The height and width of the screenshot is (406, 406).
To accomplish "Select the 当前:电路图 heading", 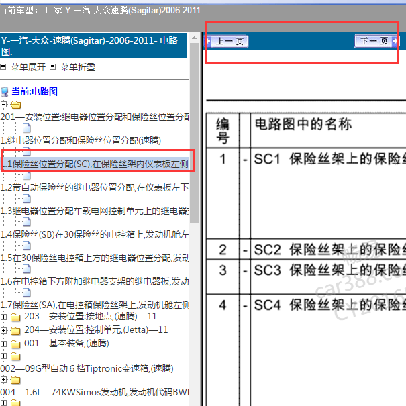I will (x=34, y=91).
